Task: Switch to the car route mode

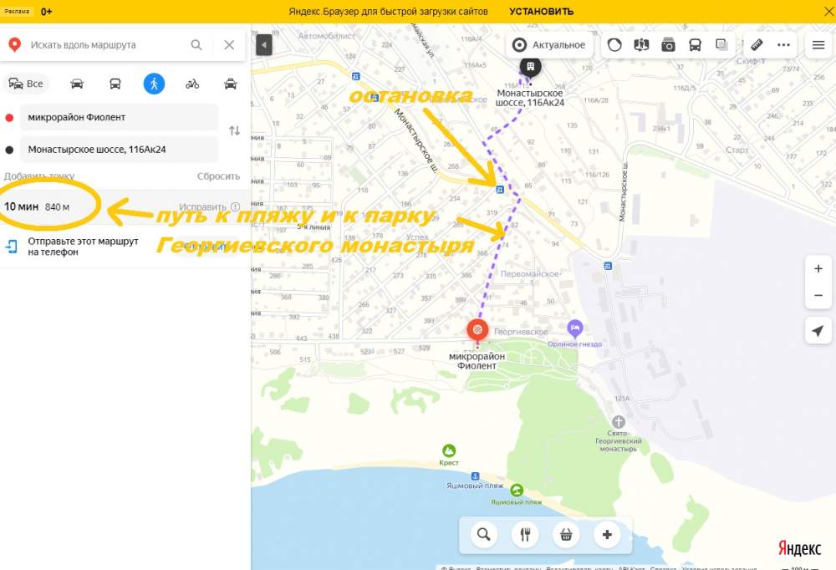Action: click(77, 84)
